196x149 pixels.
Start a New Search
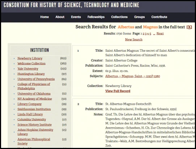[x=134, y=39]
